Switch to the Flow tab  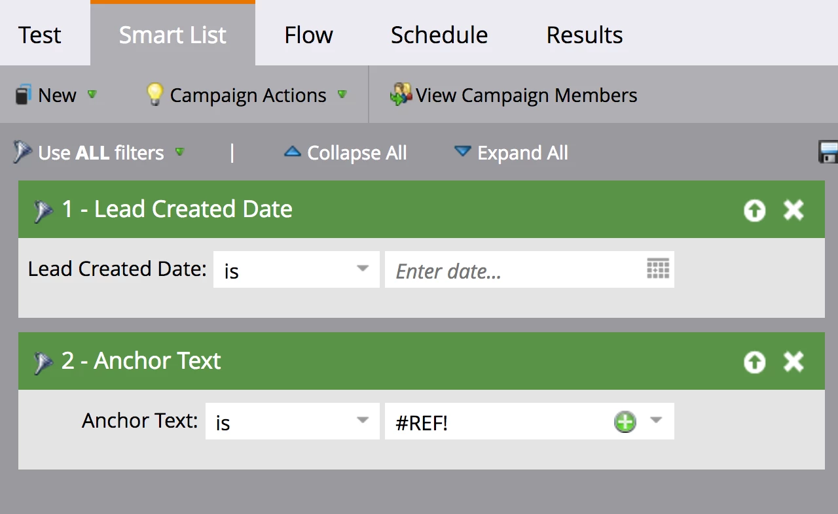coord(308,35)
